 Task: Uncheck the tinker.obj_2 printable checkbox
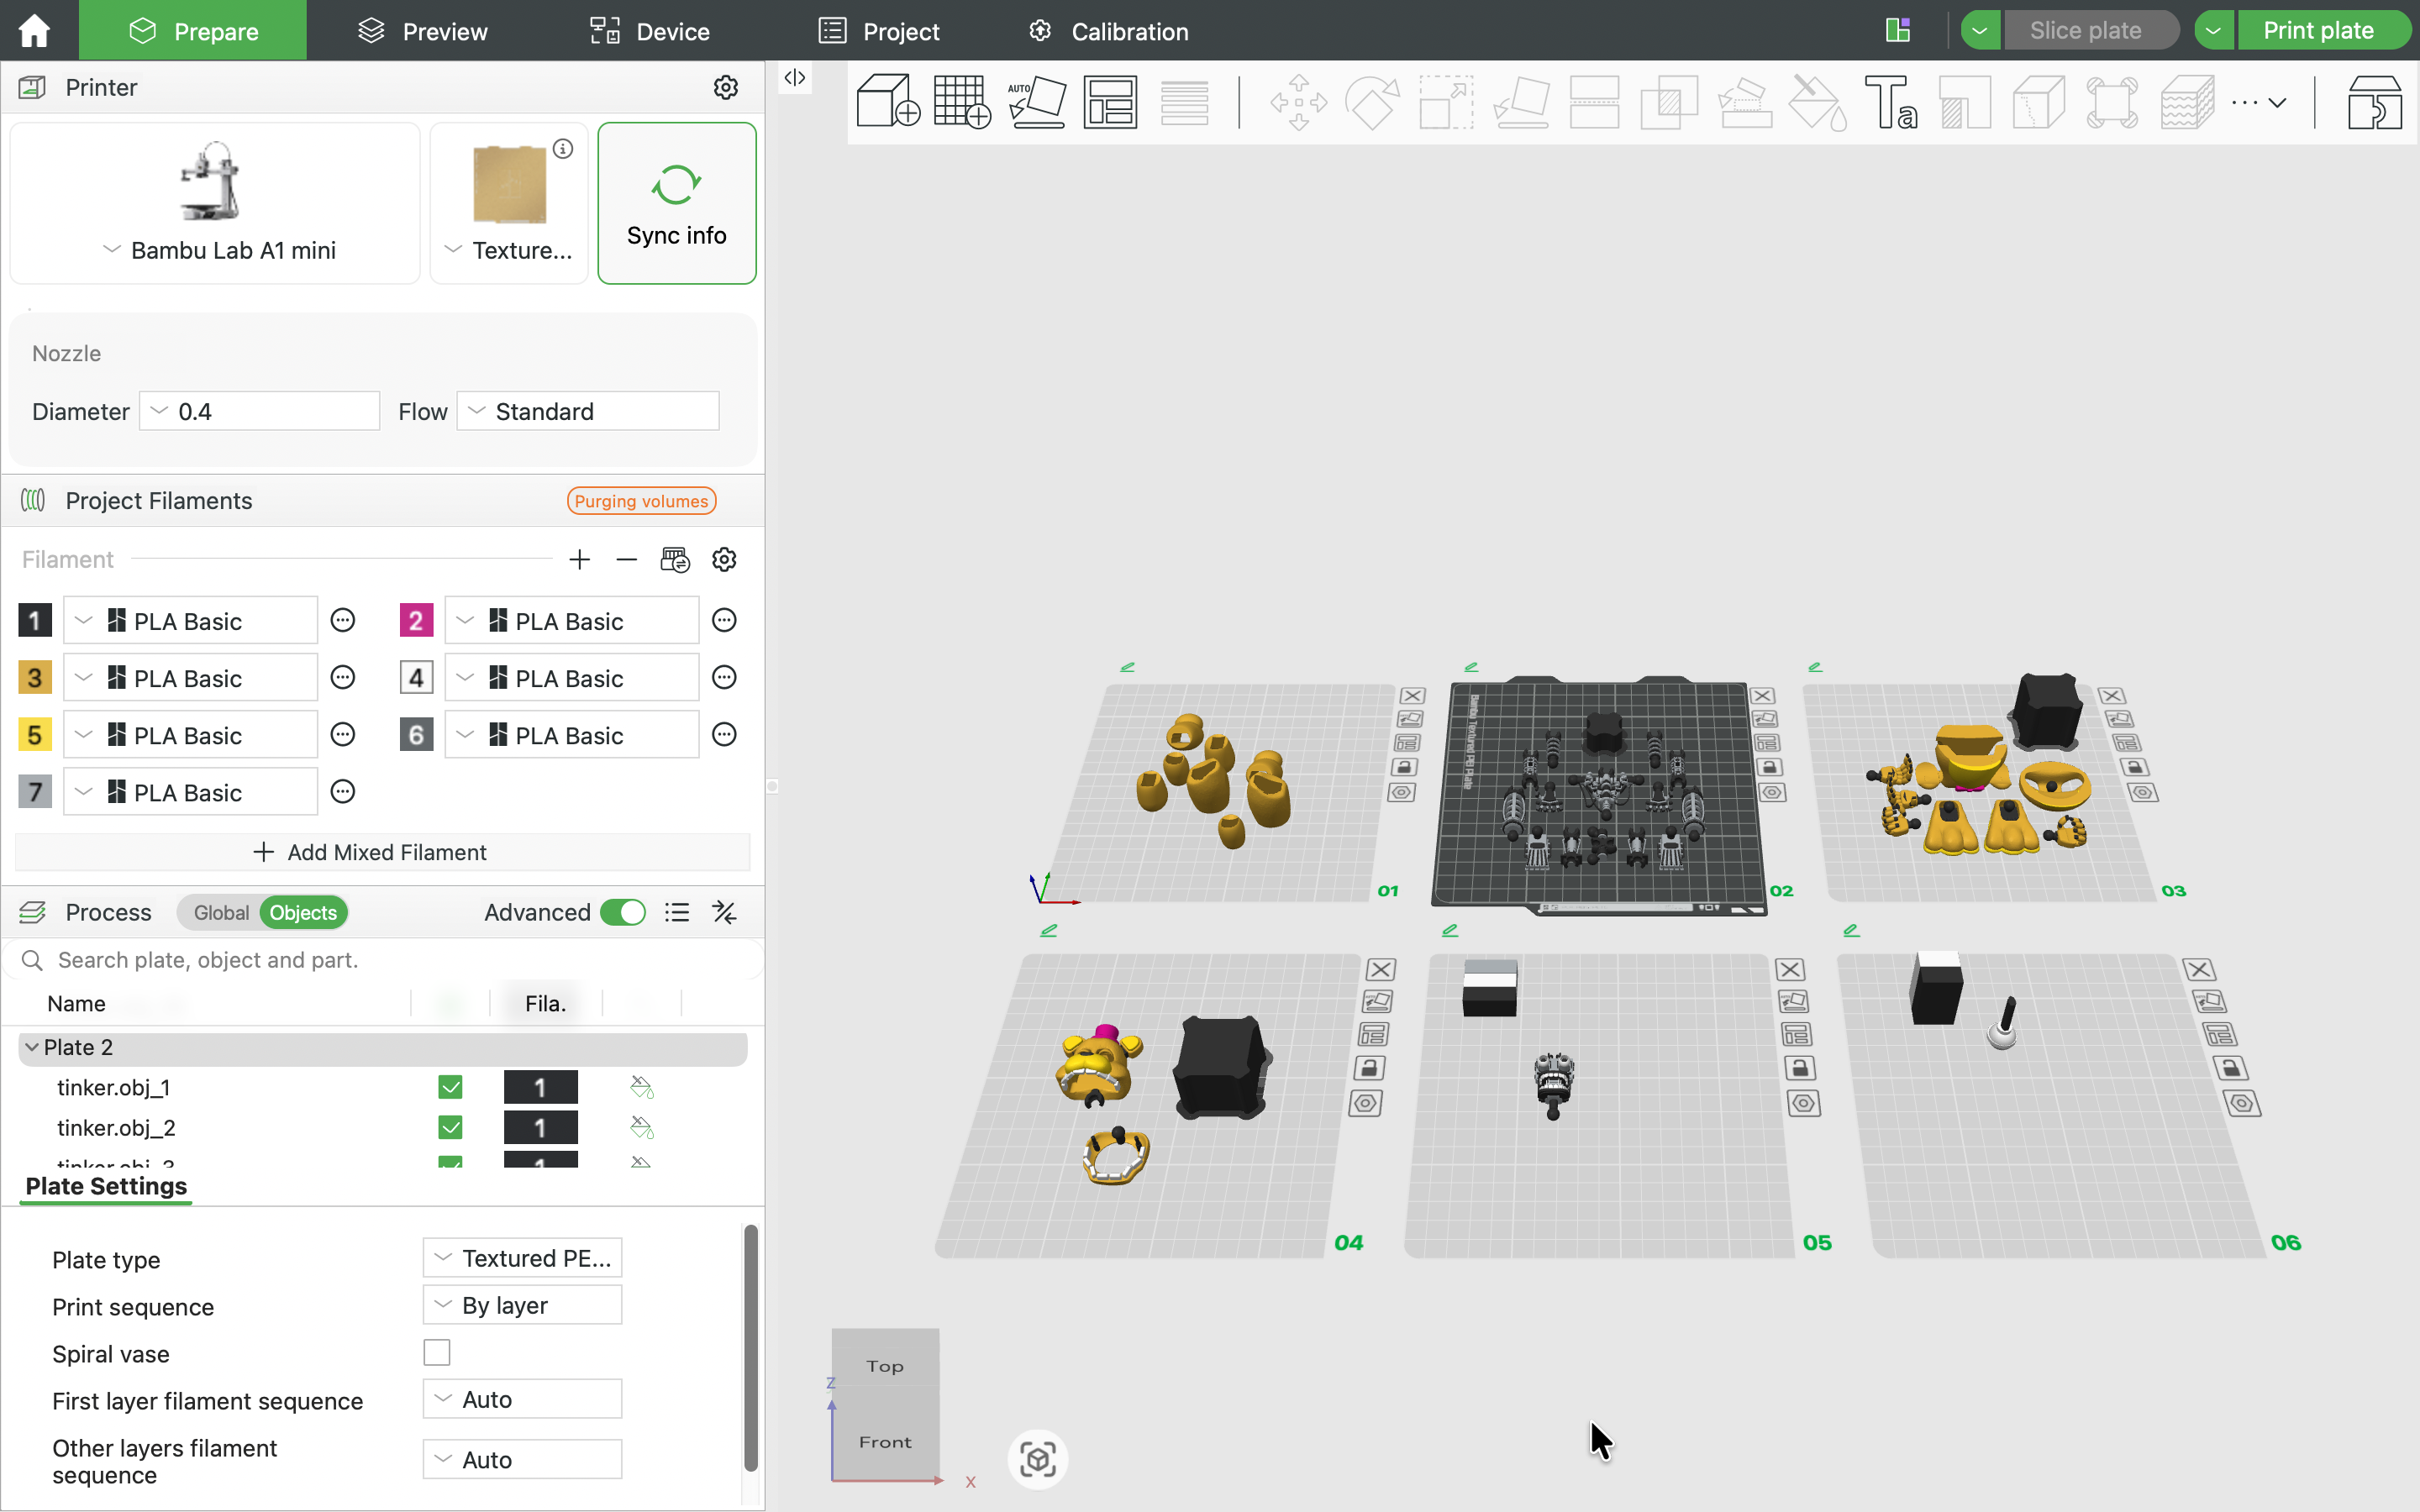tap(450, 1127)
